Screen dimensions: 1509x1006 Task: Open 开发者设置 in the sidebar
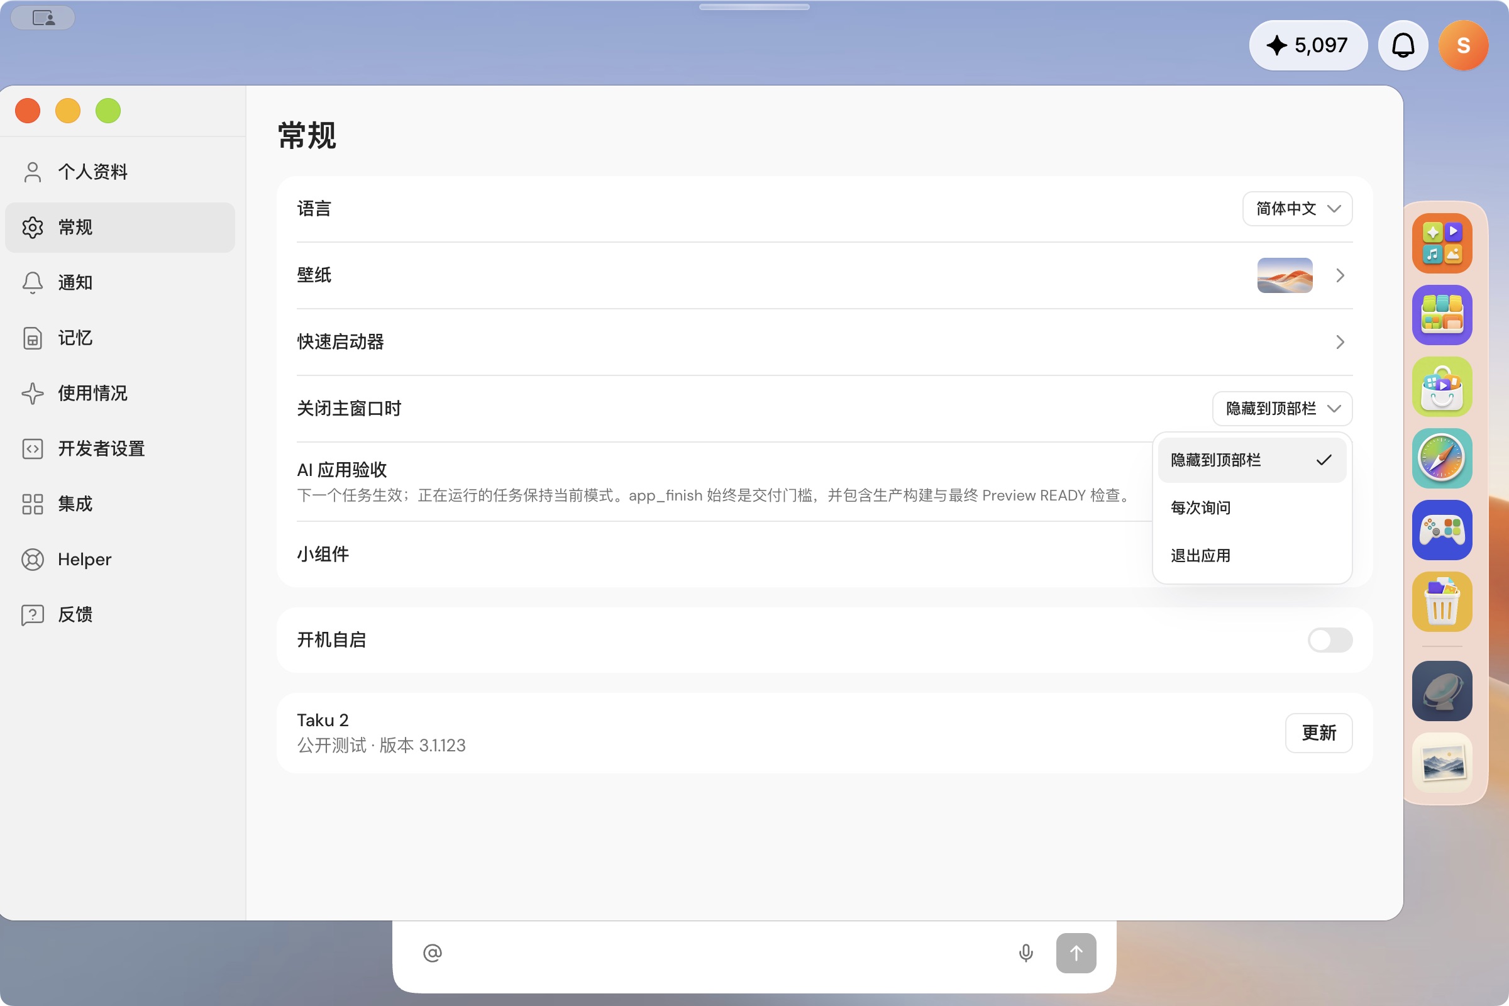click(120, 448)
